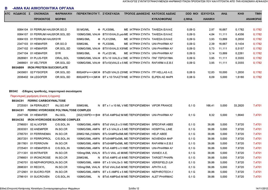Select the product name 'IRONCROSE'
This screenshot has width=268, height=190.
(42, 158)
